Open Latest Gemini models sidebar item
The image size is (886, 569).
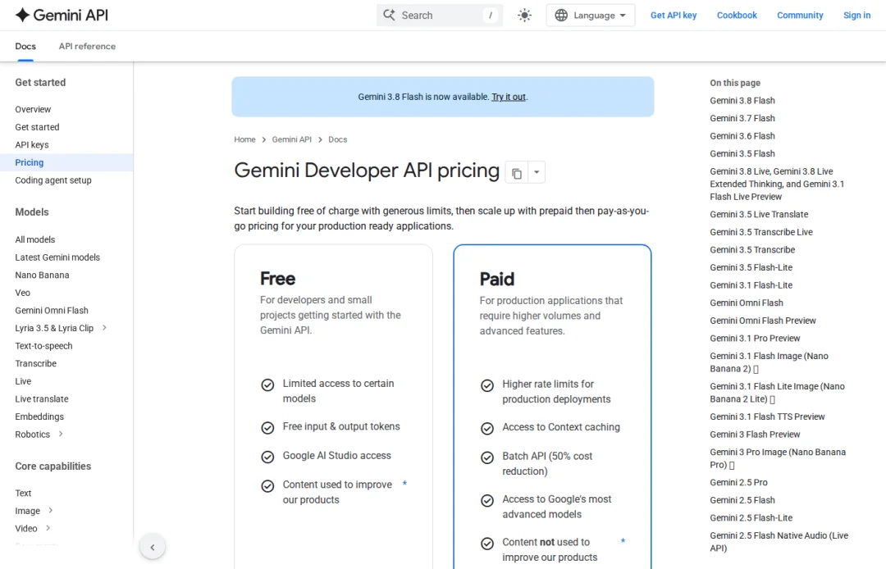[57, 257]
